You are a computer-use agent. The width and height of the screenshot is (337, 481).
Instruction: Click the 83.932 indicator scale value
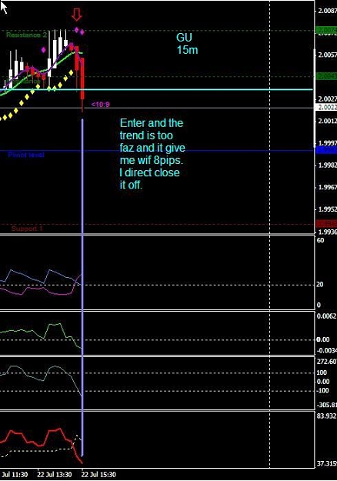coord(326,416)
